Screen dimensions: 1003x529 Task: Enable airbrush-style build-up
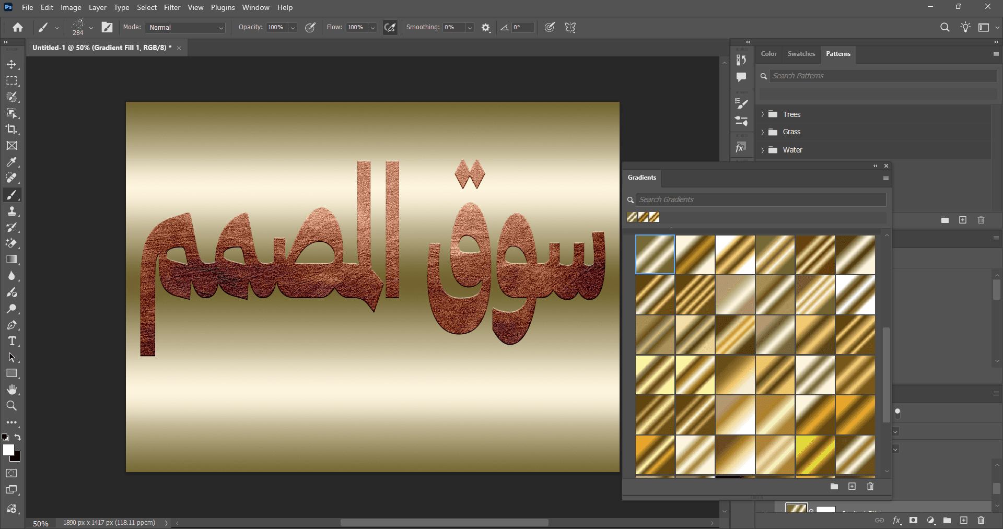tap(390, 27)
